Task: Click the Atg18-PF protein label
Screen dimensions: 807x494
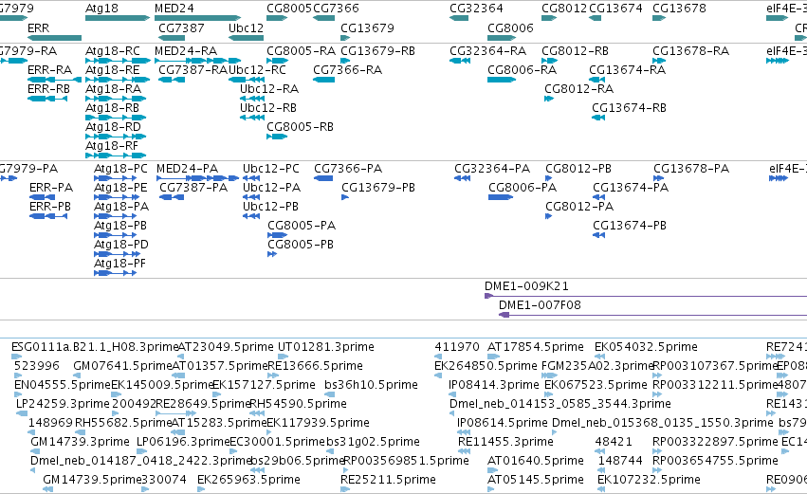Action: coord(119,264)
